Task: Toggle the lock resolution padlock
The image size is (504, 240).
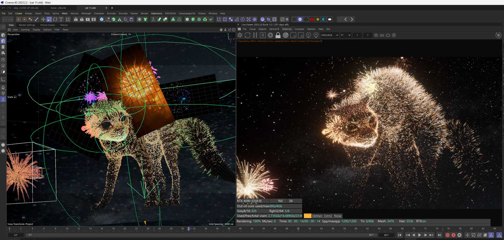Action: [278, 35]
